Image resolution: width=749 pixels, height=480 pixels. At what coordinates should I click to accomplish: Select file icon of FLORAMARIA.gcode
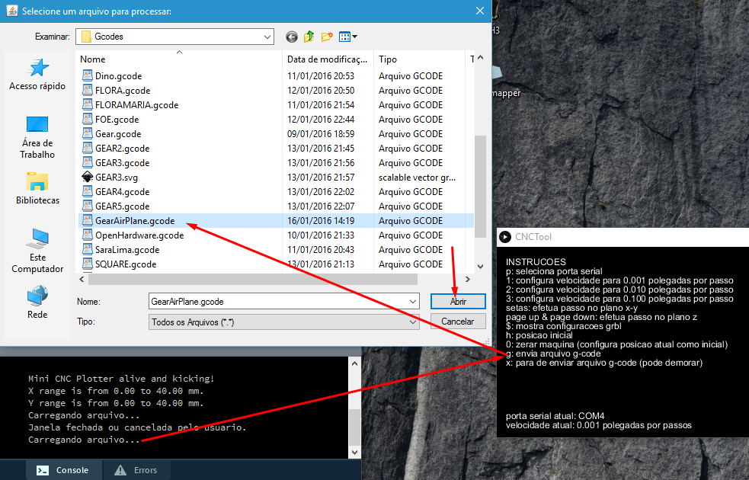coord(87,104)
